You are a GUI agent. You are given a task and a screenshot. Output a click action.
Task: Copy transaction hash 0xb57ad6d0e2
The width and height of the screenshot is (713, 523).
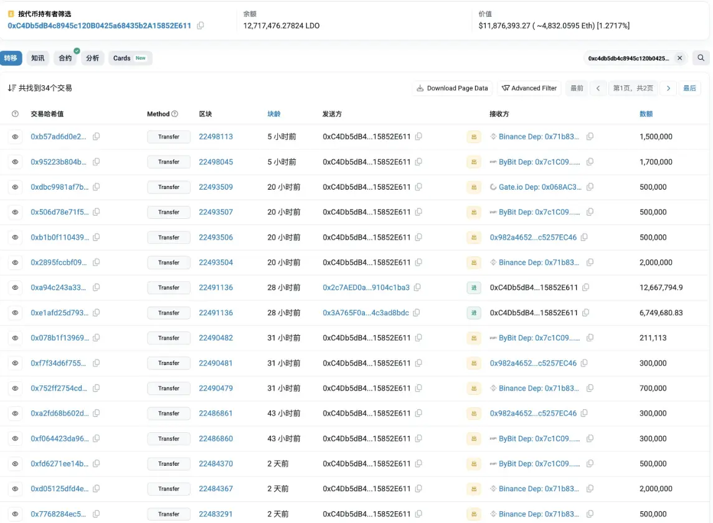pyautogui.click(x=97, y=137)
